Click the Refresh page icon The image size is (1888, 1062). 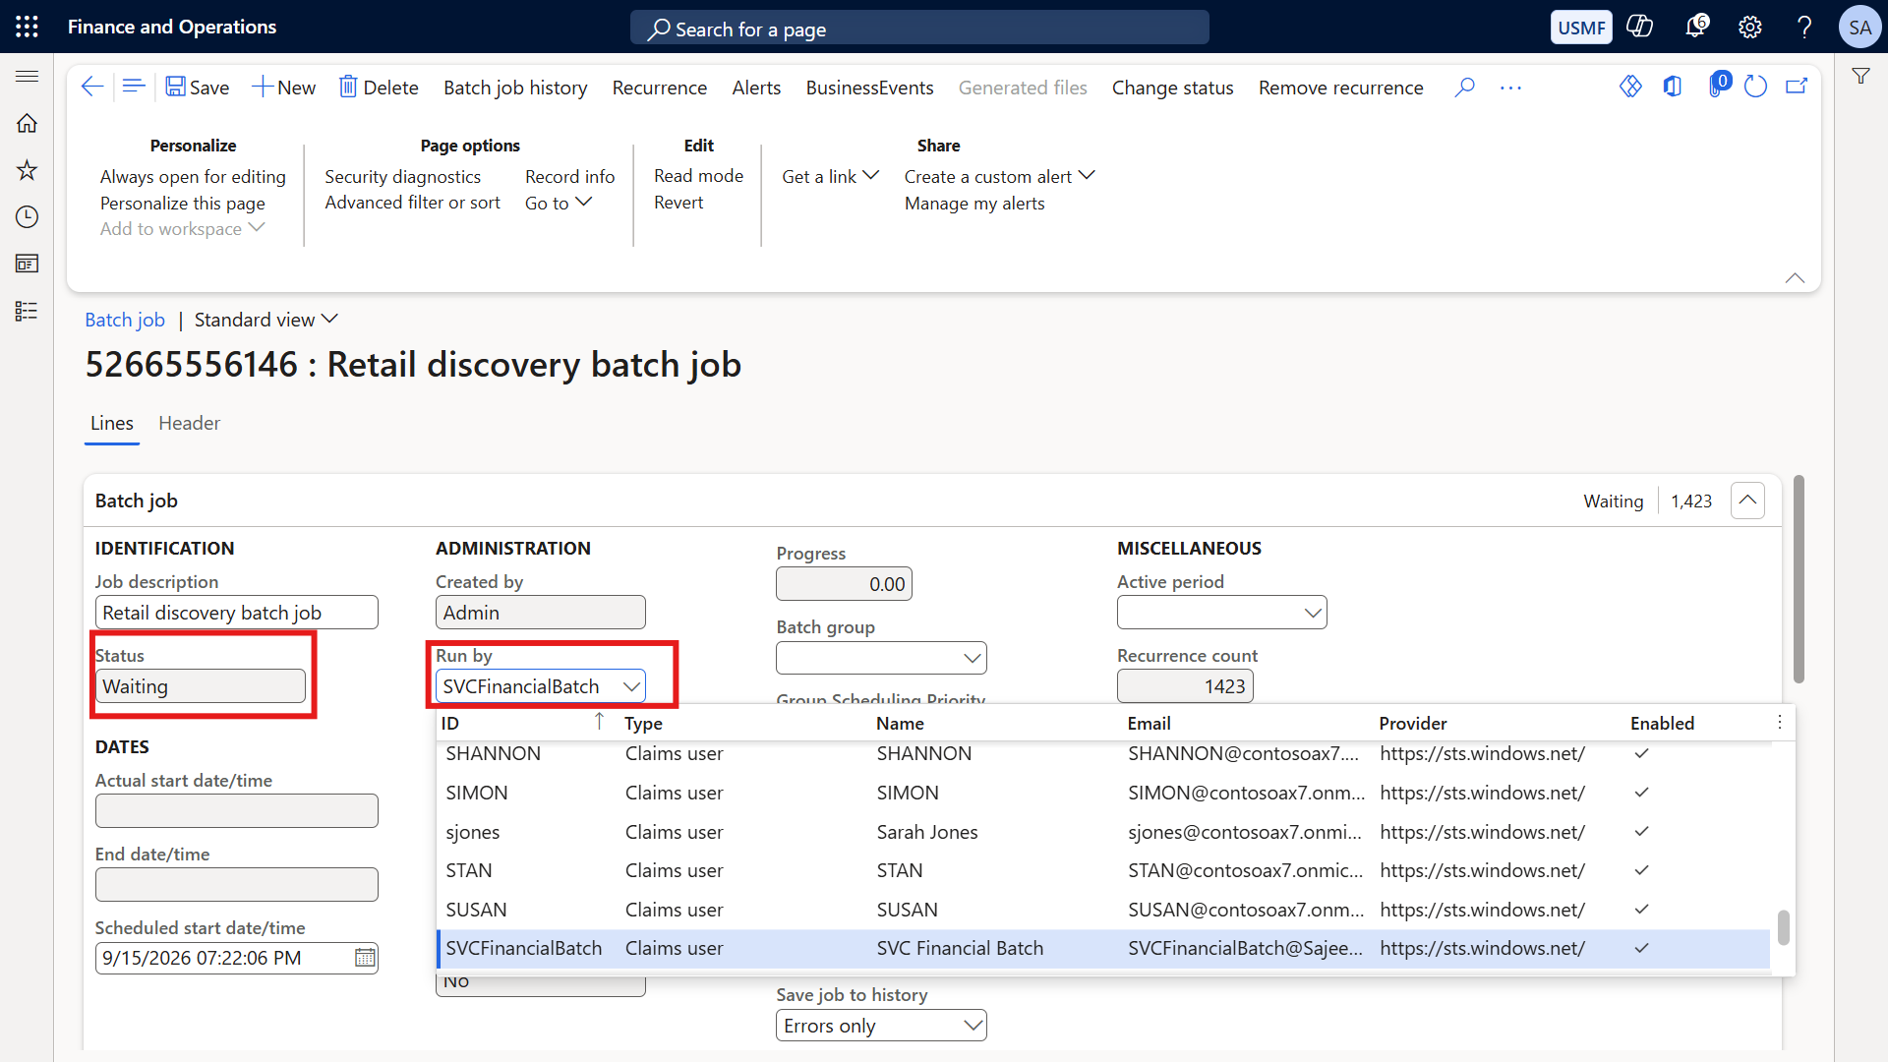point(1755,87)
